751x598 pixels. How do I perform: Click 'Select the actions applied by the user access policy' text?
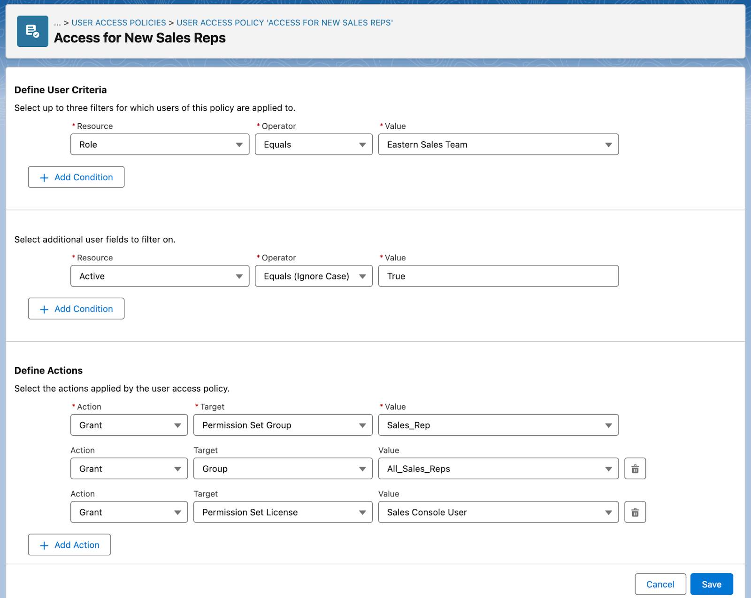coord(122,388)
